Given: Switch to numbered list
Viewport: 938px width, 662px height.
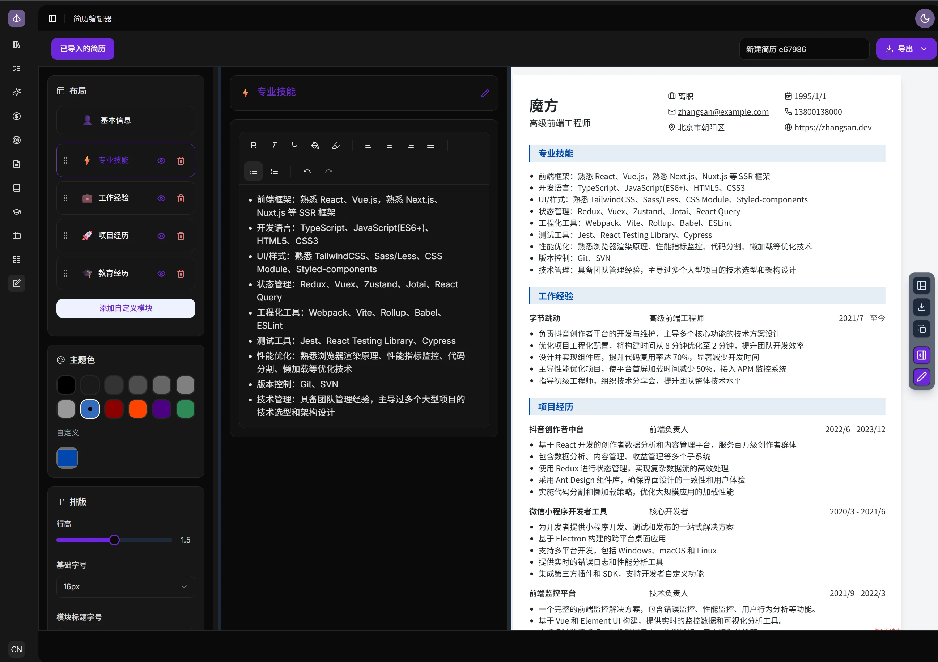Looking at the screenshot, I should (x=275, y=171).
